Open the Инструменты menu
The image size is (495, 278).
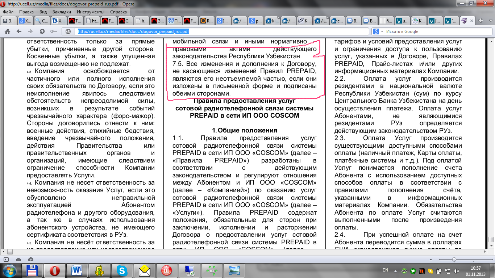[x=88, y=12]
